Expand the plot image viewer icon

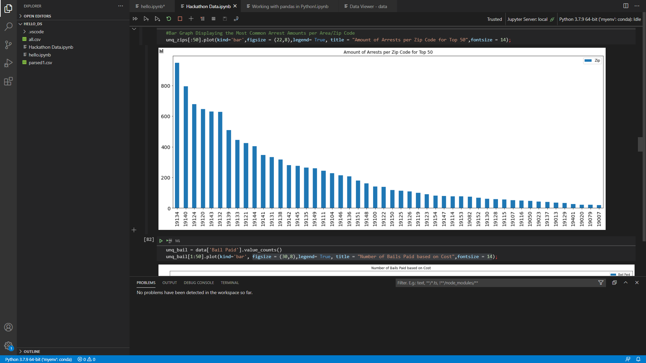[161, 51]
